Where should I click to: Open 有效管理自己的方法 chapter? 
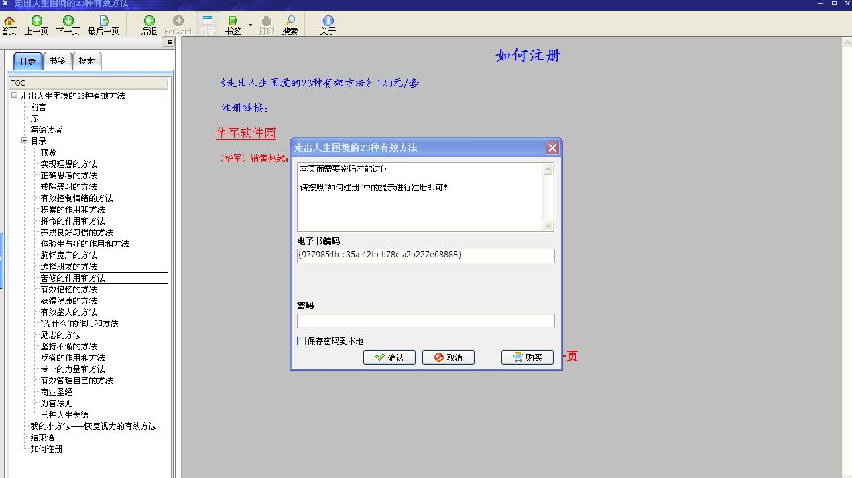76,381
